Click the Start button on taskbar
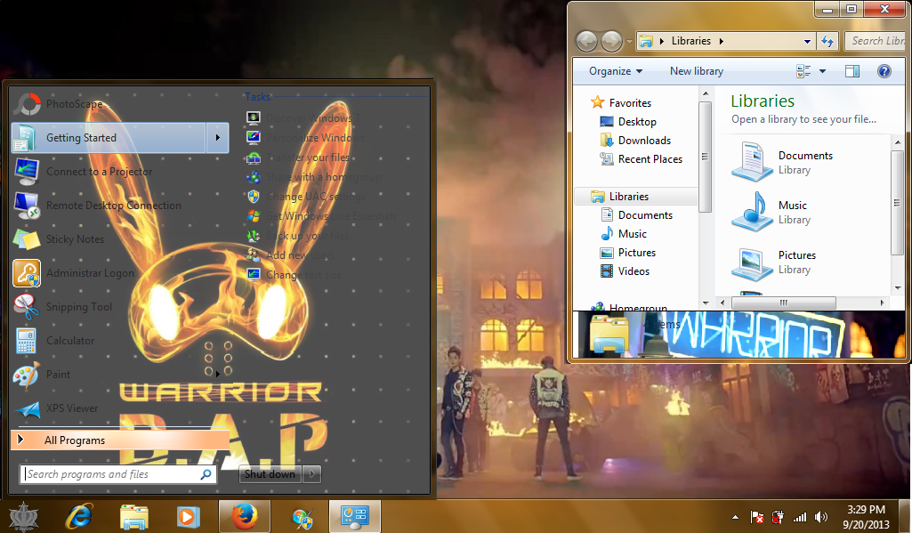Screen dimensions: 912x533 click(24, 517)
